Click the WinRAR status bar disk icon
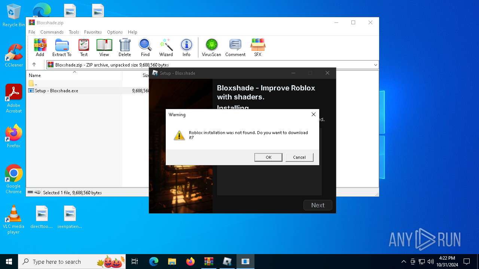479x269 pixels. coord(30,192)
